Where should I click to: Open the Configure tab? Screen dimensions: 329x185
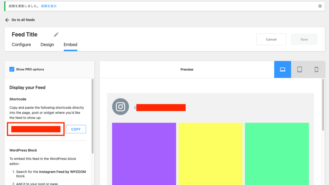click(21, 45)
